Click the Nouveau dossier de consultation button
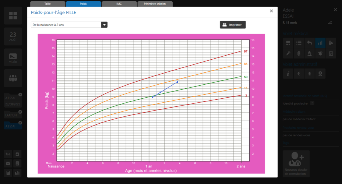The width and height of the screenshot is (342, 184). coord(296,163)
